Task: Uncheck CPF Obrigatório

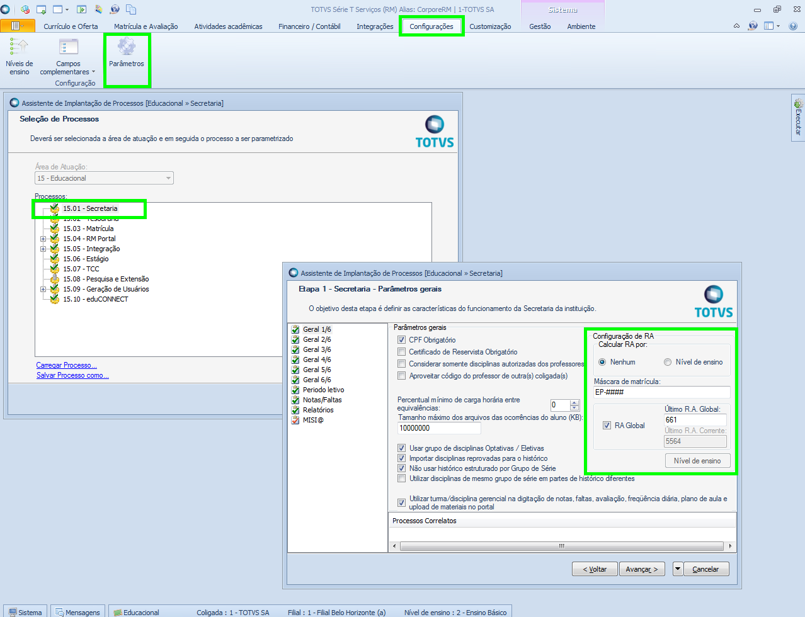Action: 401,340
